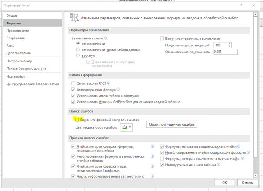The height and width of the screenshot is (191, 263).
Task: Toggle Несогласованная формула в вычисляемом столбце
Action: [x=73, y=156]
